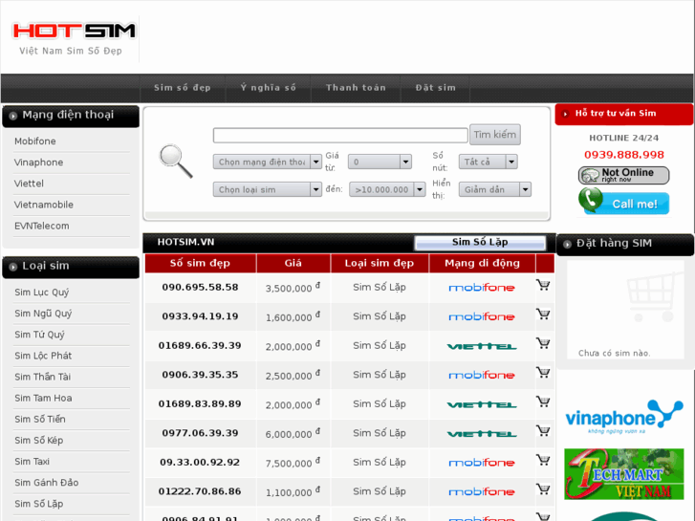
Task: Click Sim Số Lặp in 0977.06.39.39 row
Action: (380, 433)
